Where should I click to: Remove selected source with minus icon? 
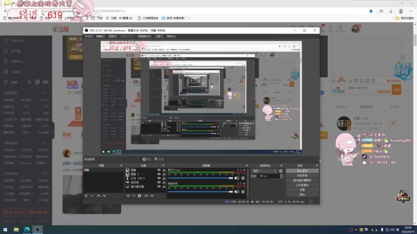pyautogui.click(x=134, y=196)
